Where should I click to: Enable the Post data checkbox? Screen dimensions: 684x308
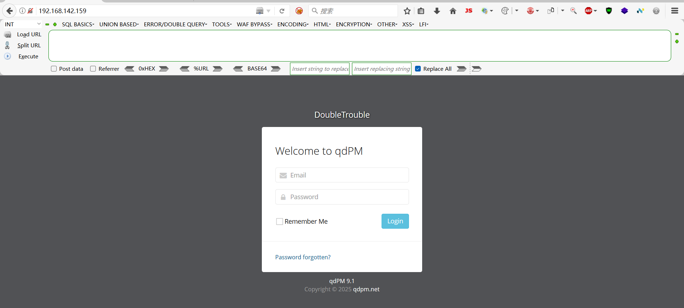tap(54, 69)
